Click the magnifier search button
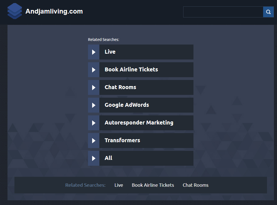The width and height of the screenshot is (277, 205). point(268,12)
